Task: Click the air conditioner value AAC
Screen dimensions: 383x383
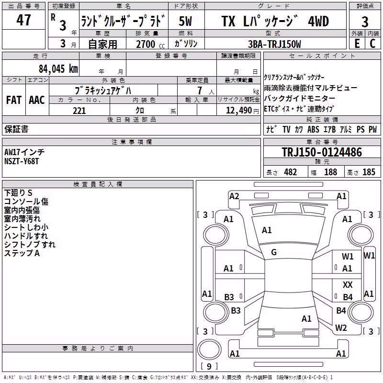Action: (x=37, y=100)
